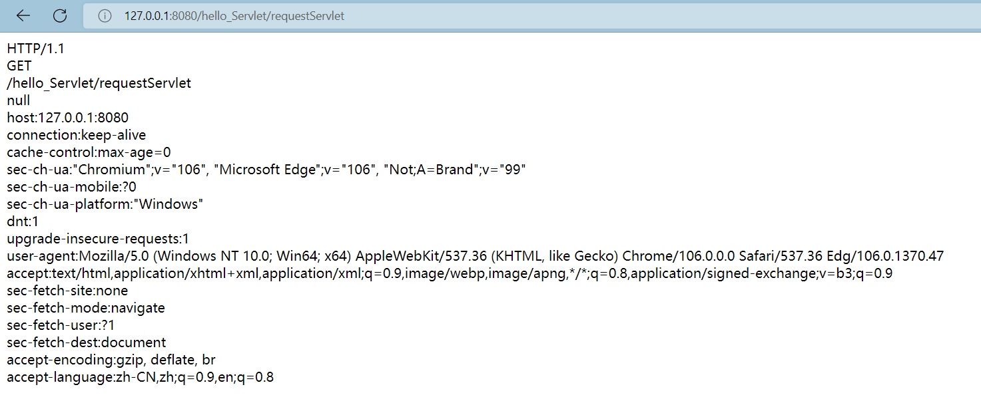
Task: Open site information icon in address bar
Action: click(105, 16)
